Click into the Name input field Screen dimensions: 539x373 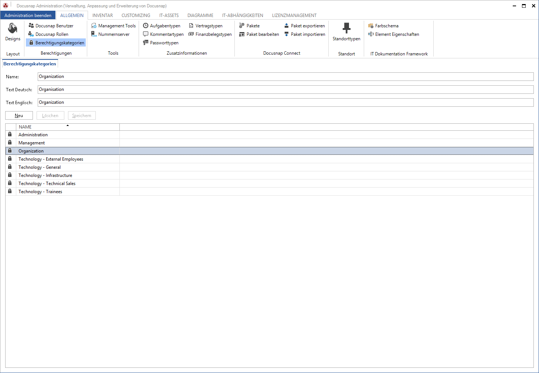[x=286, y=76]
